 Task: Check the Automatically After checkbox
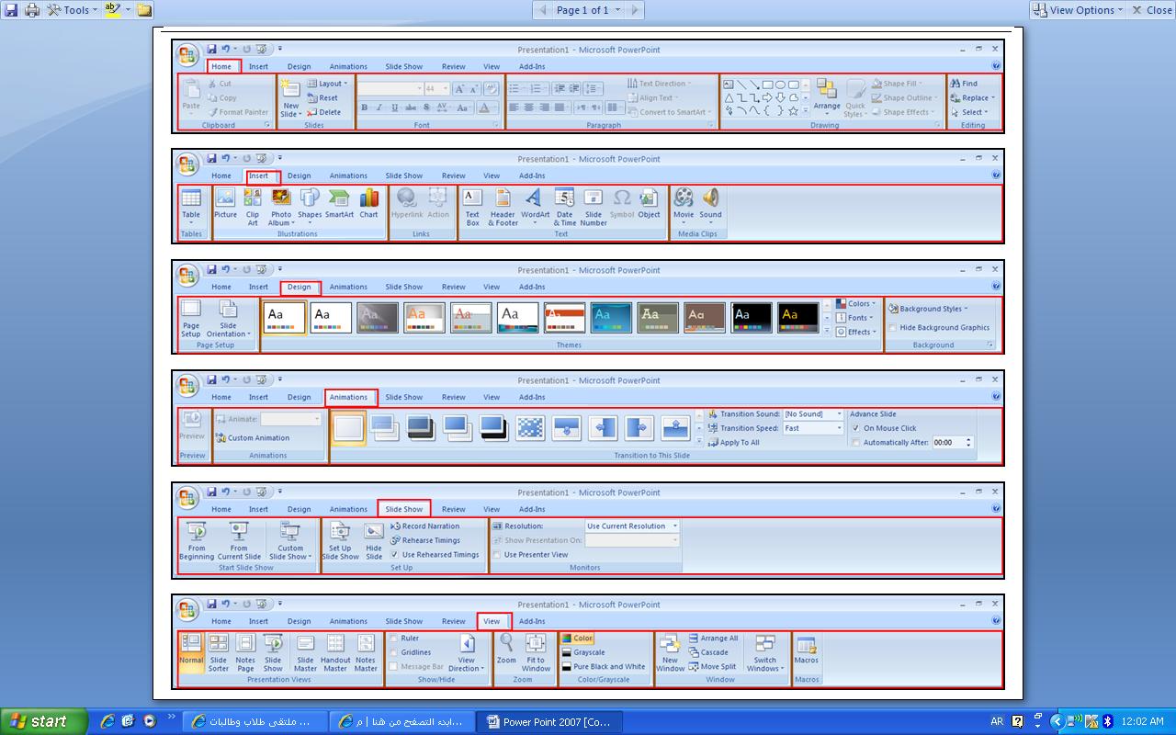[x=856, y=442]
